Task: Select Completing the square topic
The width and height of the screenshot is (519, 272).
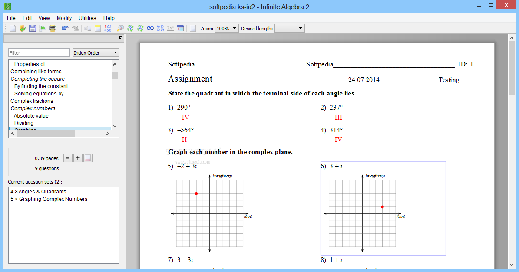Action: coord(38,79)
